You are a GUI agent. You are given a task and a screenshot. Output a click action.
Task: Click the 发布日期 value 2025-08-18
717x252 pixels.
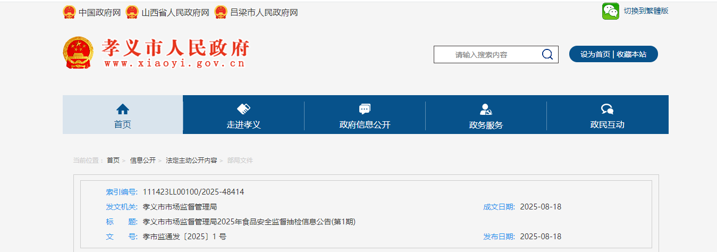(541, 237)
